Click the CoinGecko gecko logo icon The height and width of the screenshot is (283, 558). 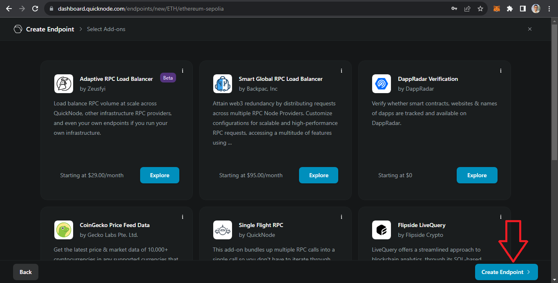pos(63,230)
